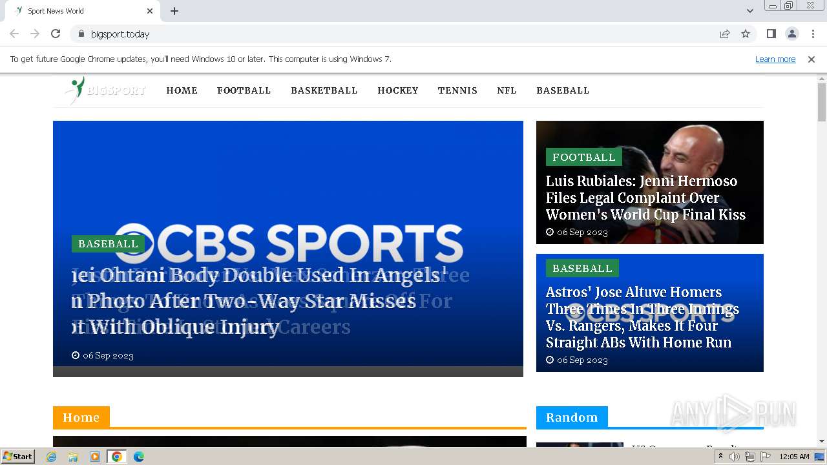Close the Sport News World tab
The width and height of the screenshot is (827, 465).
(x=150, y=11)
